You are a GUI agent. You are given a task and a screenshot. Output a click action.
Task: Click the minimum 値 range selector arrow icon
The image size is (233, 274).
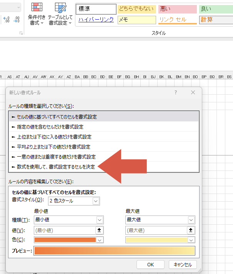pos(99,230)
